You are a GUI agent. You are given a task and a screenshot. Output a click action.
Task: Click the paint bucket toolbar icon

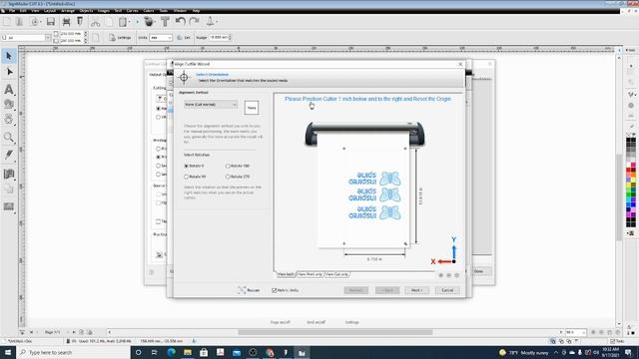[149, 22]
